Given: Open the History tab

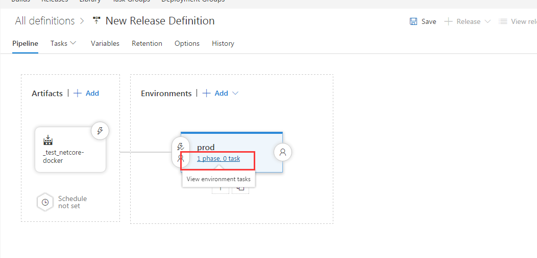Looking at the screenshot, I should [223, 43].
